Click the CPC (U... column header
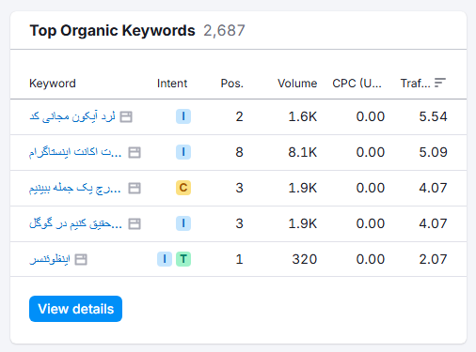The height and width of the screenshot is (352, 476). 357,84
